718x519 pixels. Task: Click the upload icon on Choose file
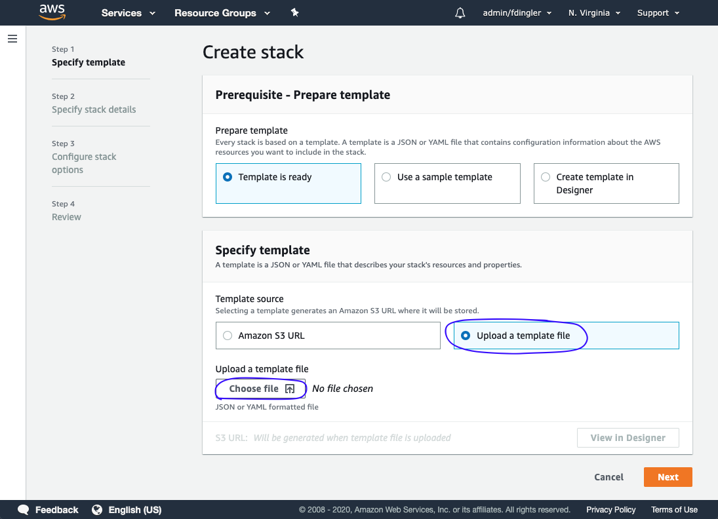(290, 389)
